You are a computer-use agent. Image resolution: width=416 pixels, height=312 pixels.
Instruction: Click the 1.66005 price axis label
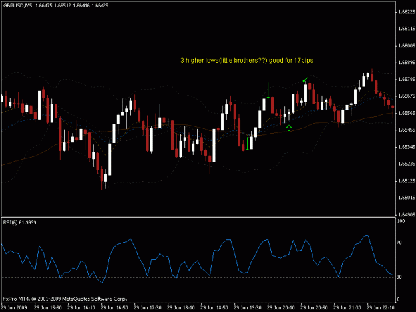pos(406,46)
